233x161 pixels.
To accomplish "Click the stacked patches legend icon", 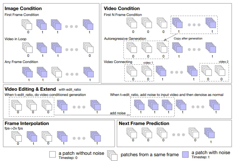I will (112, 155).
